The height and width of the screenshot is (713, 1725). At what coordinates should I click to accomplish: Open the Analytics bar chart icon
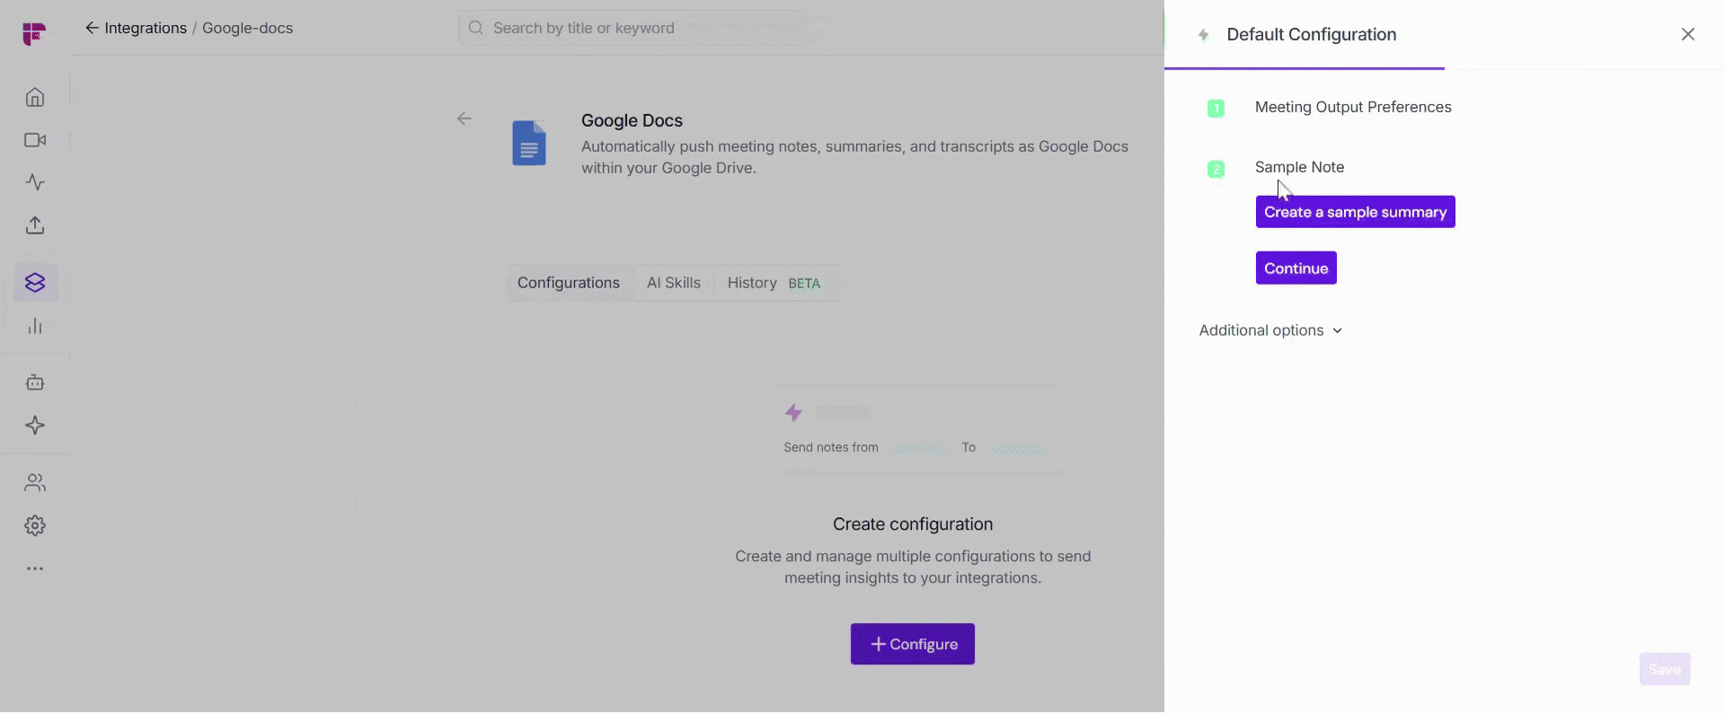click(35, 326)
